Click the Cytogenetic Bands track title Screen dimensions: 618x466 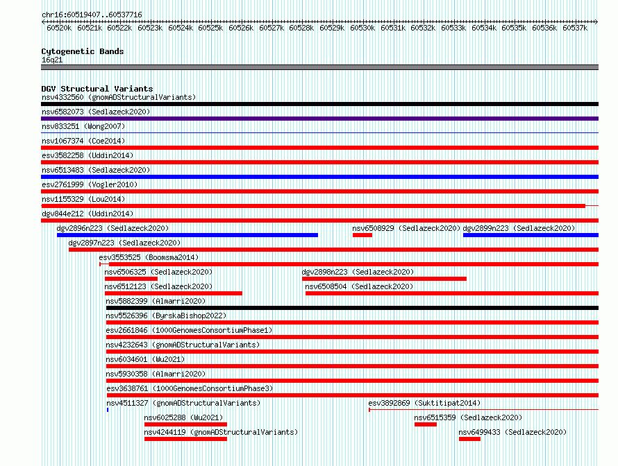83,51
